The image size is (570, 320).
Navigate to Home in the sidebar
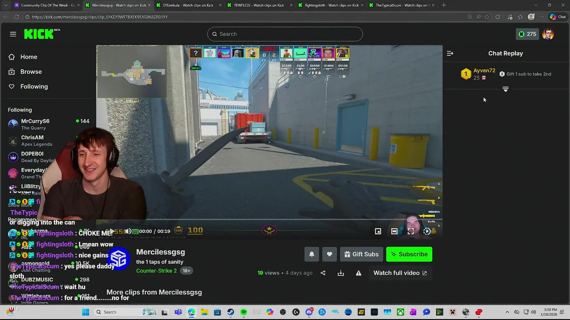pos(28,57)
